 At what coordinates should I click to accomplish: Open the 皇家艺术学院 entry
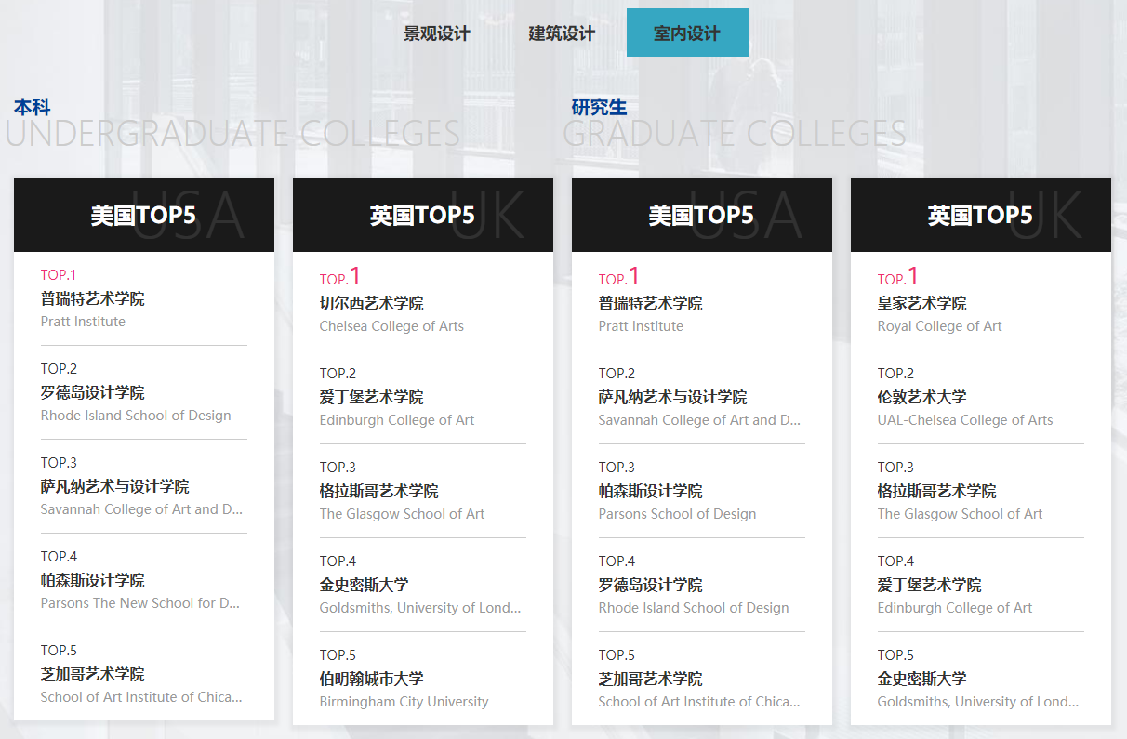(922, 304)
